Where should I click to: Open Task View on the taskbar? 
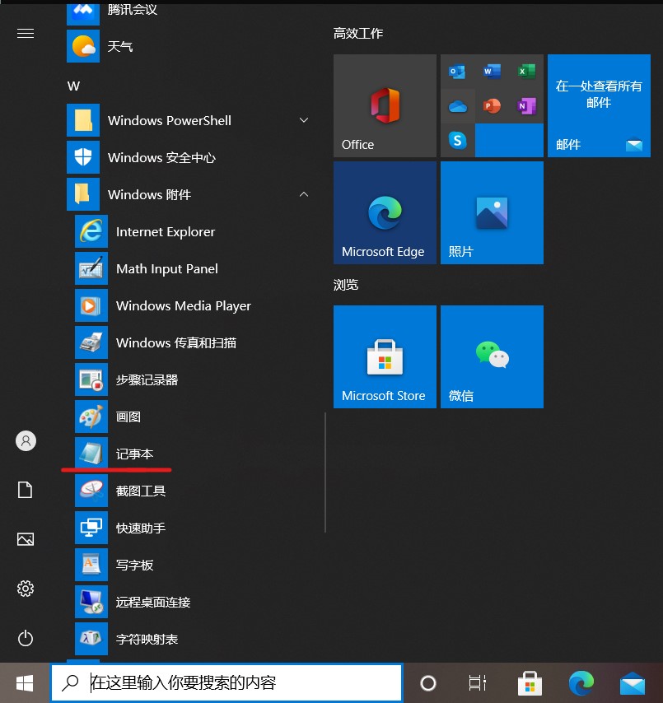478,683
